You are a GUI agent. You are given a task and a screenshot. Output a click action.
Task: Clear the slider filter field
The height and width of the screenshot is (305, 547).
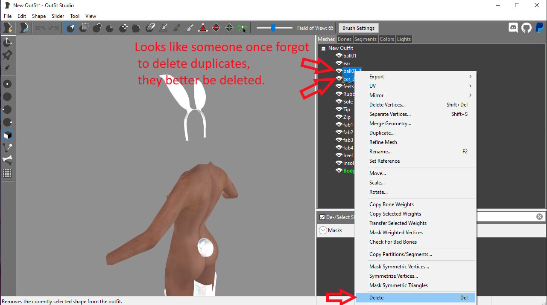[540, 217]
